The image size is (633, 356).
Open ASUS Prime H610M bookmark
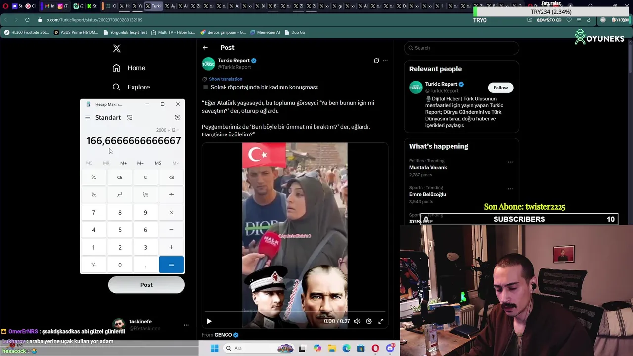[76, 32]
